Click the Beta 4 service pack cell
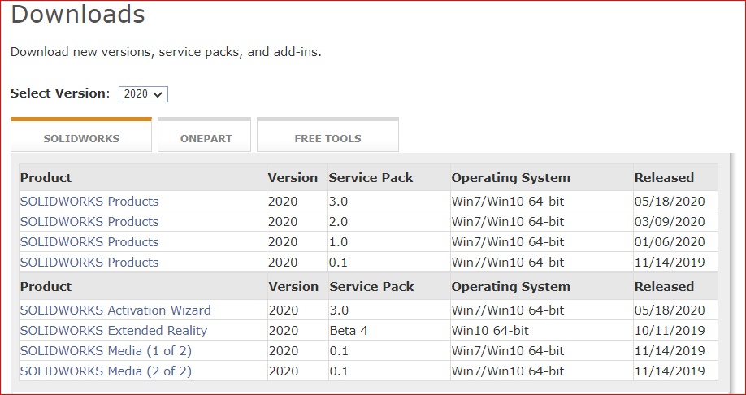Screen dimensions: 746x395 click(349, 331)
